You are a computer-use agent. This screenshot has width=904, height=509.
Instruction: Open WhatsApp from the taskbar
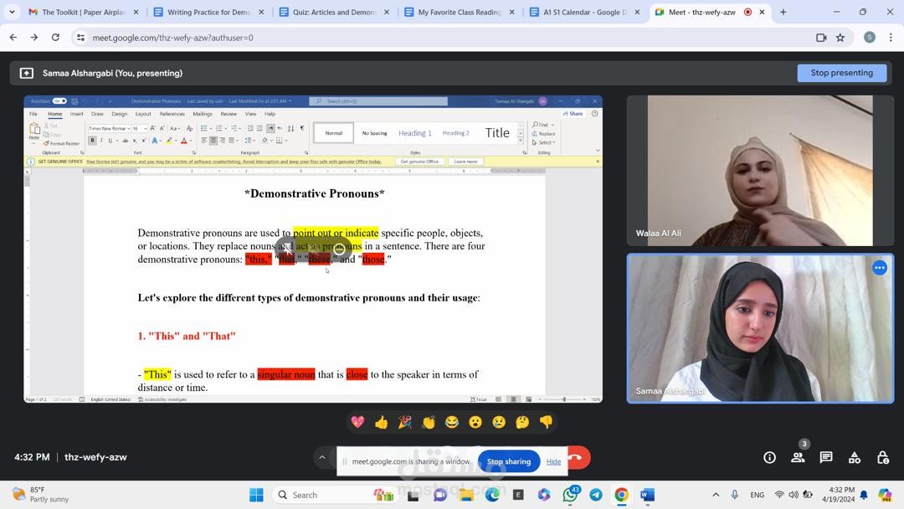[570, 495]
